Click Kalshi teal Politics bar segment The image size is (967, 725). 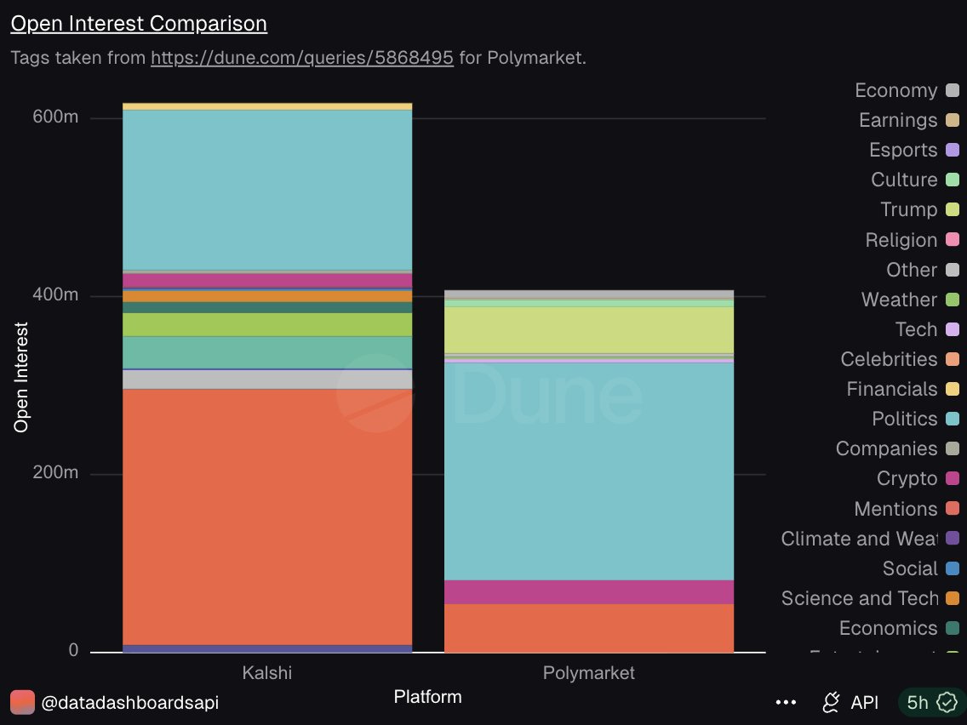[267, 190]
